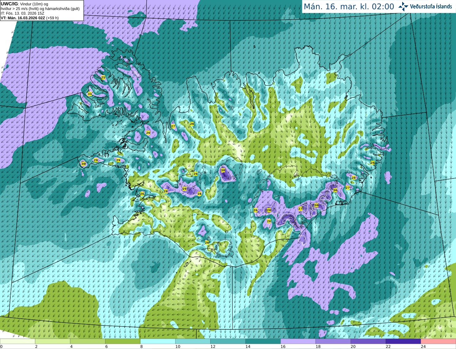Pick the 12–14 m/s teal legend swatch
This screenshot has height=349, width=456.
[x=228, y=342]
